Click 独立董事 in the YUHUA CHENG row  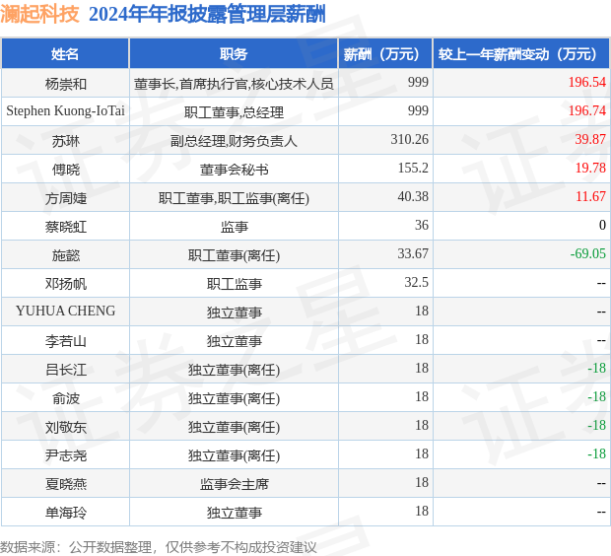(x=234, y=313)
